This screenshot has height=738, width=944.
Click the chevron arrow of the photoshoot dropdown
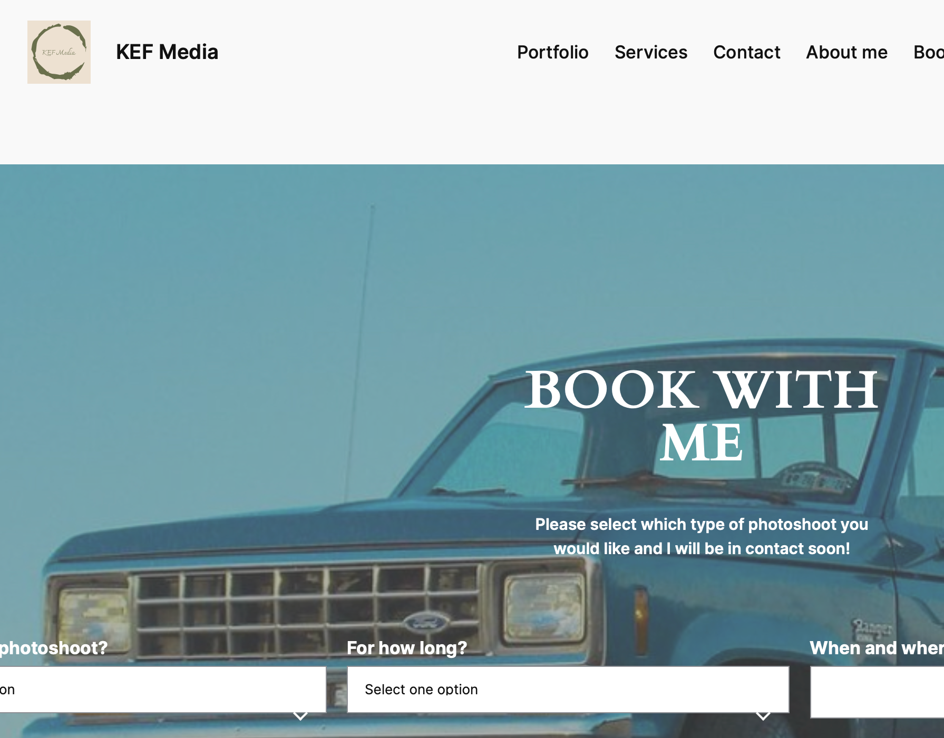(300, 716)
